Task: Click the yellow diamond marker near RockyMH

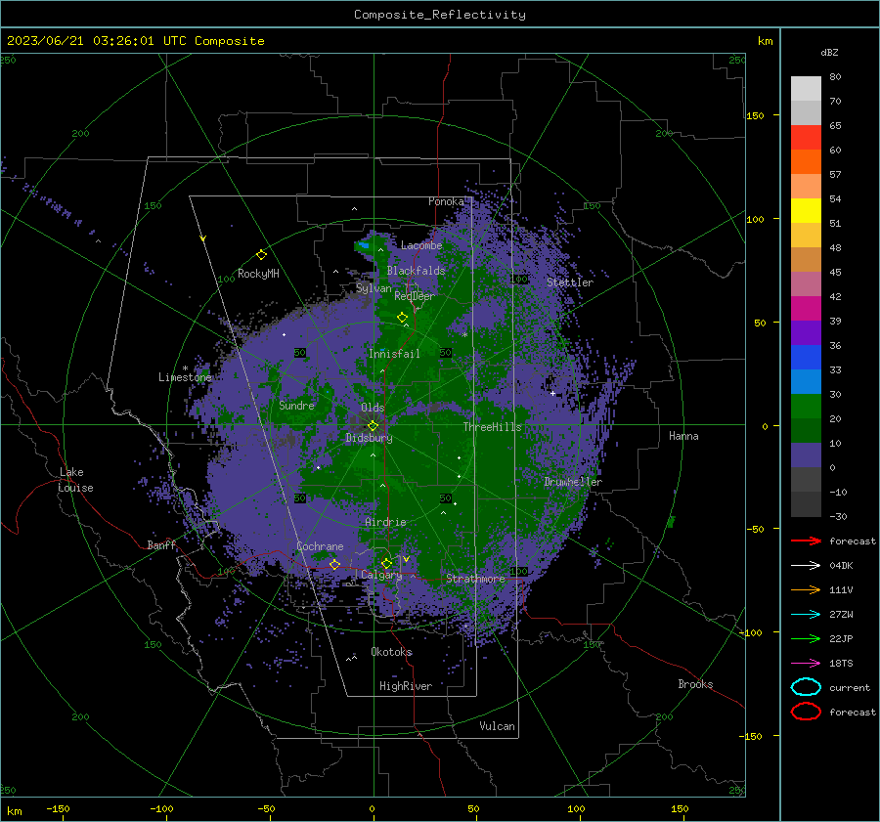Action: 261,255
